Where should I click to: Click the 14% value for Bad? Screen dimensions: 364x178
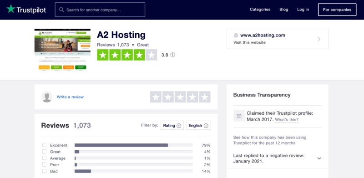click(206, 171)
